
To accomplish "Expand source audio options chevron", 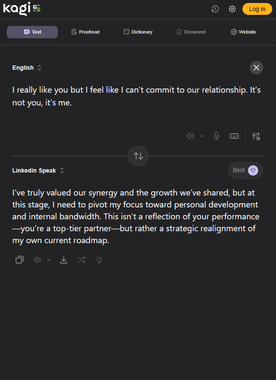I will (x=202, y=136).
